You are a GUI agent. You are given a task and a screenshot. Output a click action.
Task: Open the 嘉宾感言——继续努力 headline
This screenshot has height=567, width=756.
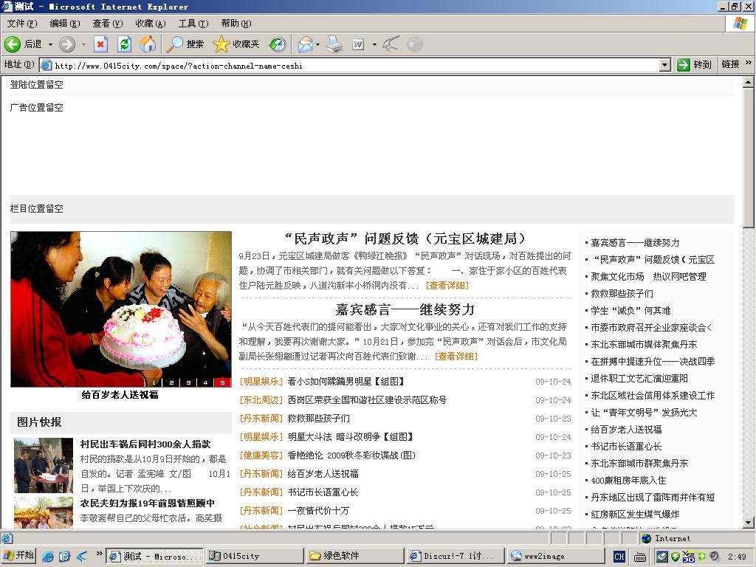tap(405, 309)
